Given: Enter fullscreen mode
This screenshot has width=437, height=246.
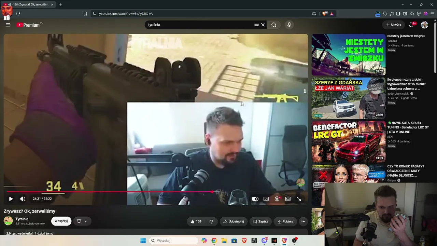Looking at the screenshot, I should 299,199.
